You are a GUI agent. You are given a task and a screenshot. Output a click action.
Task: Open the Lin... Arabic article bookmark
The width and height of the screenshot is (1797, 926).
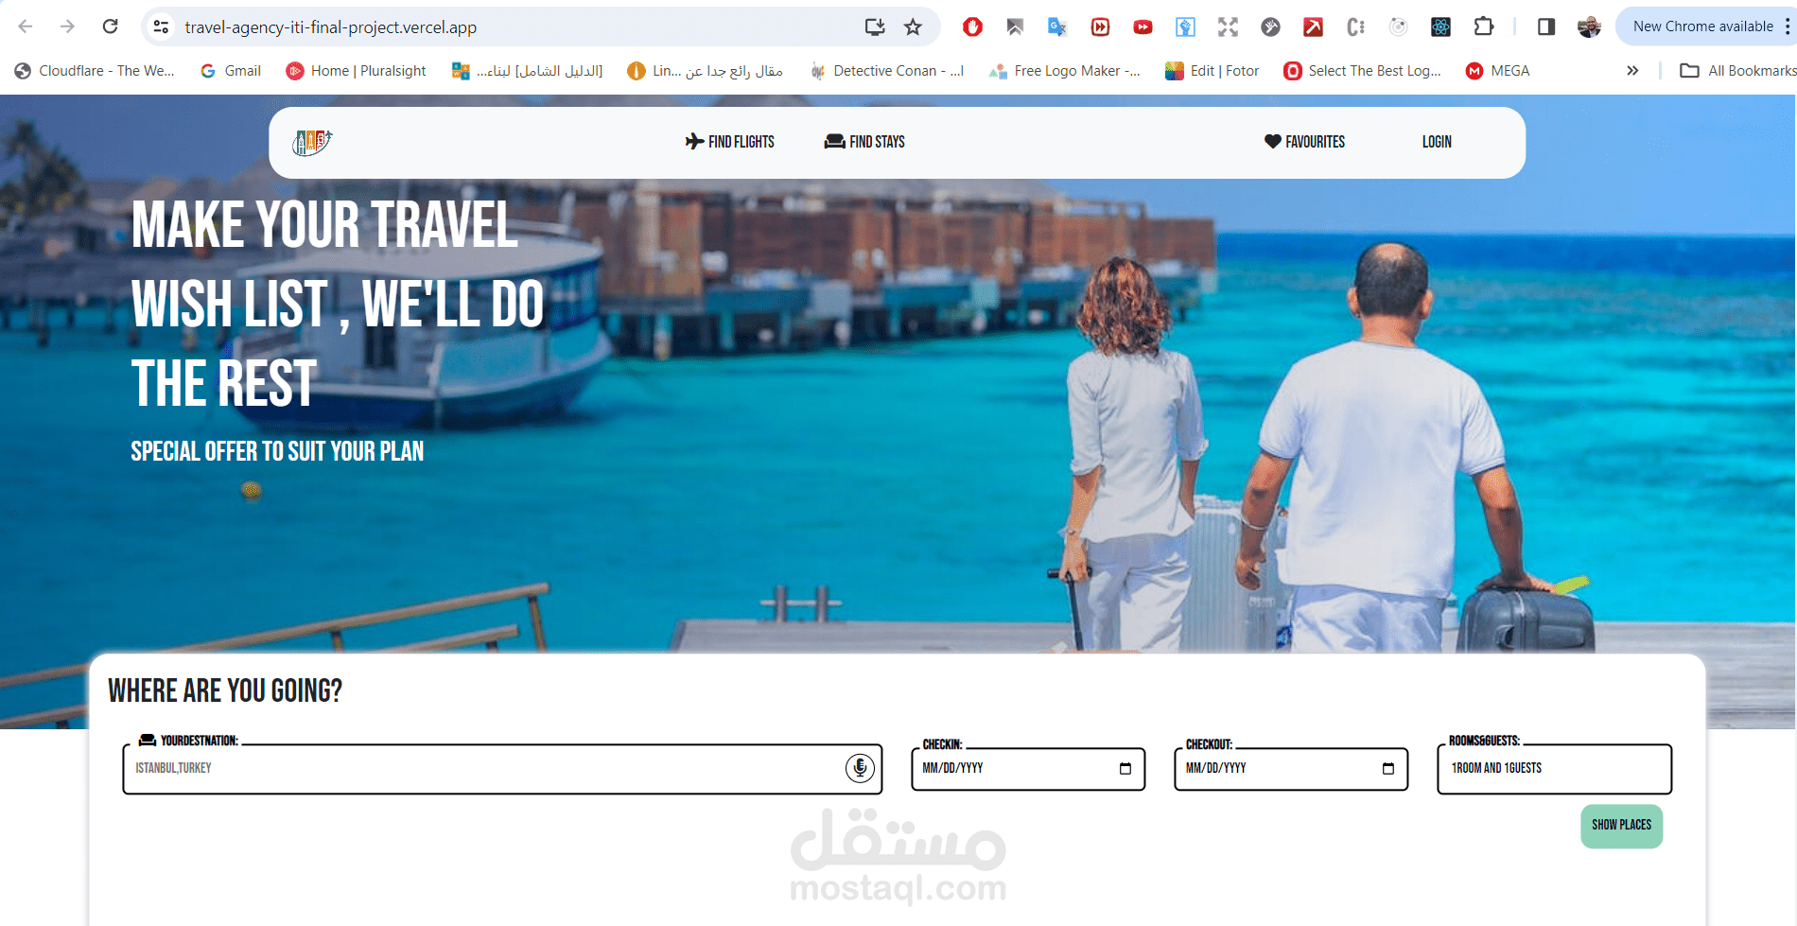706,71
